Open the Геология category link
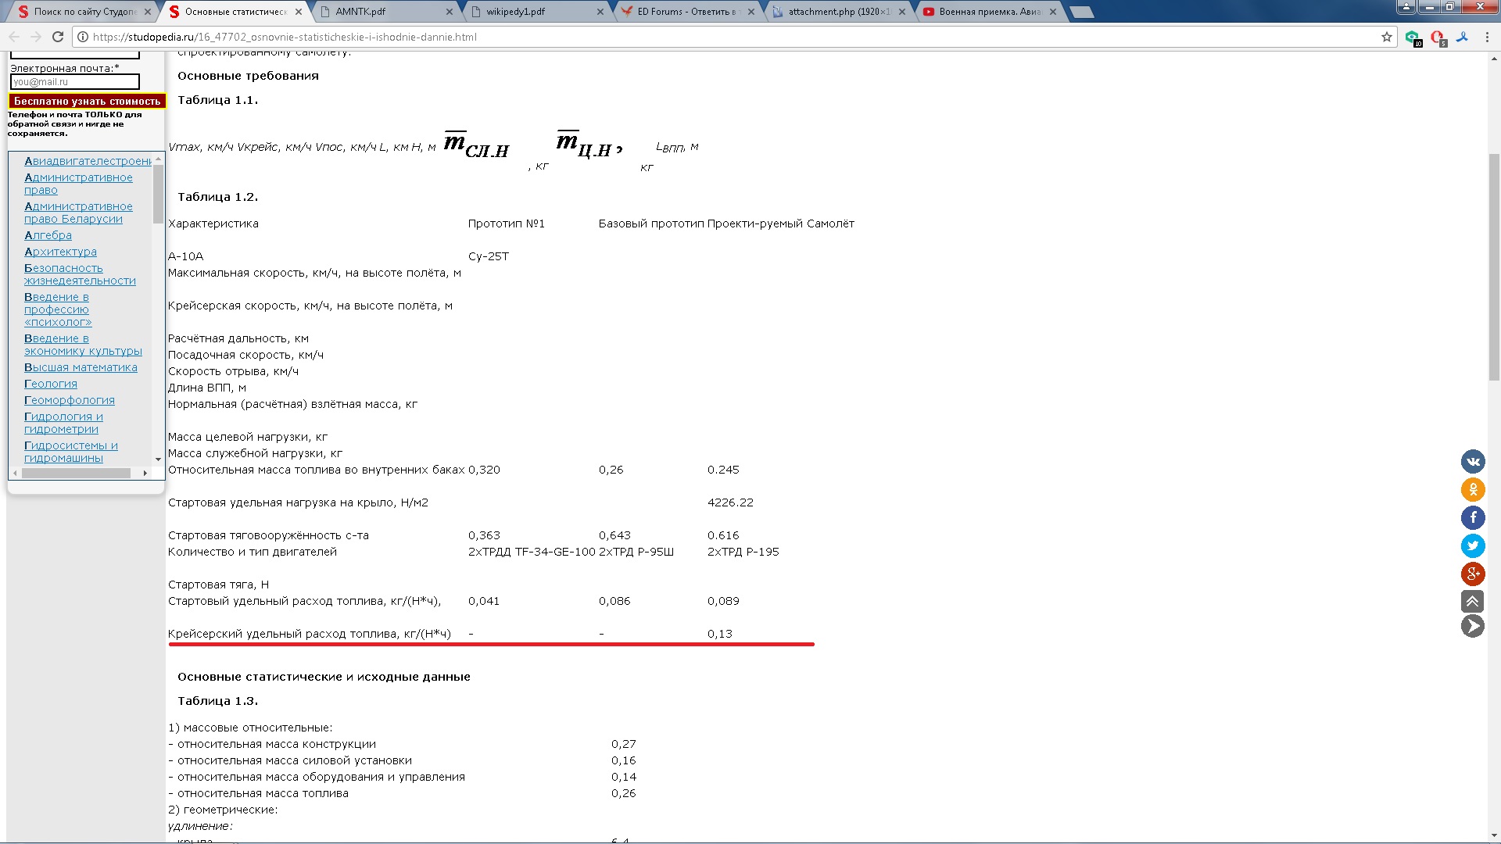1501x844 pixels. [x=51, y=384]
